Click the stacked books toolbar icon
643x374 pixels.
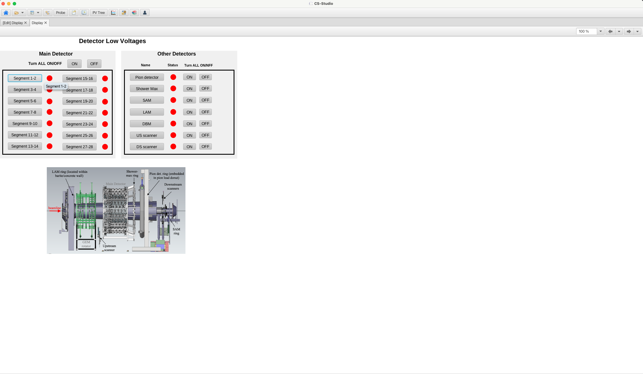click(x=134, y=13)
